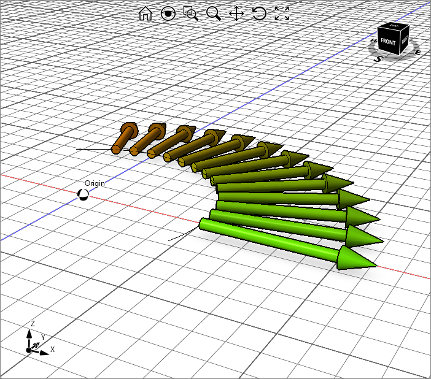Click the E compass label
The height and width of the screenshot is (379, 431).
click(x=418, y=52)
